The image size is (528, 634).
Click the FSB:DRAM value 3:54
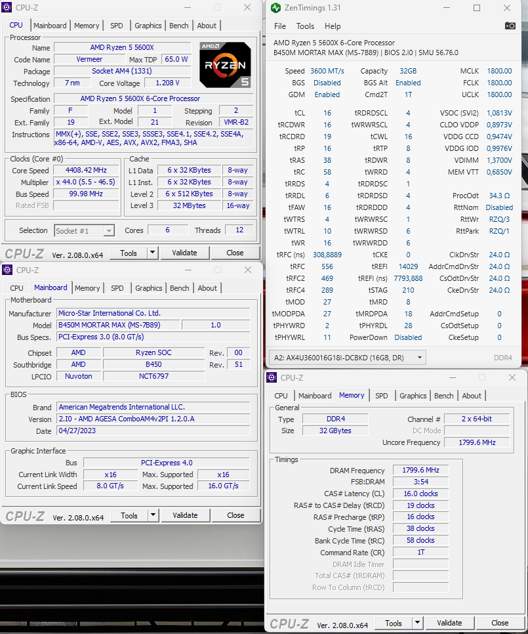point(420,482)
